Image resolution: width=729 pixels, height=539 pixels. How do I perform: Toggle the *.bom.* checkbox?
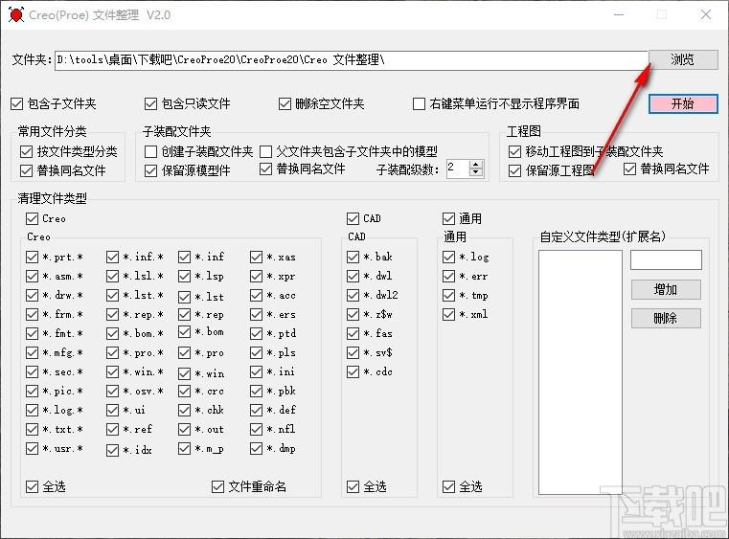point(112,333)
